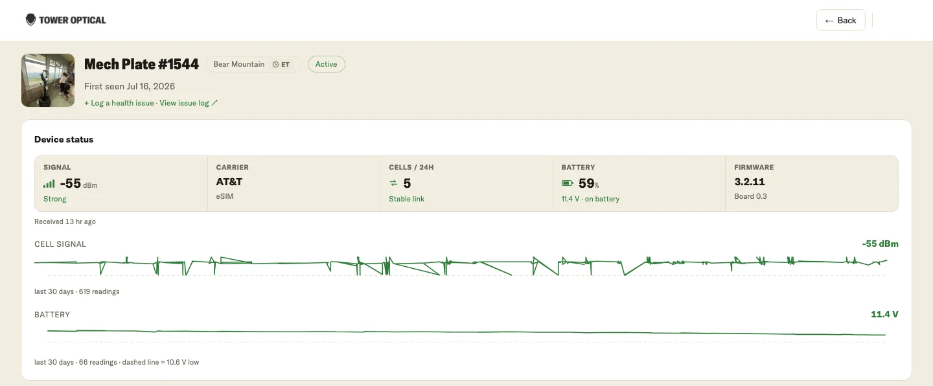Click the -55 dBm value beside the cell signal chart

(880, 244)
